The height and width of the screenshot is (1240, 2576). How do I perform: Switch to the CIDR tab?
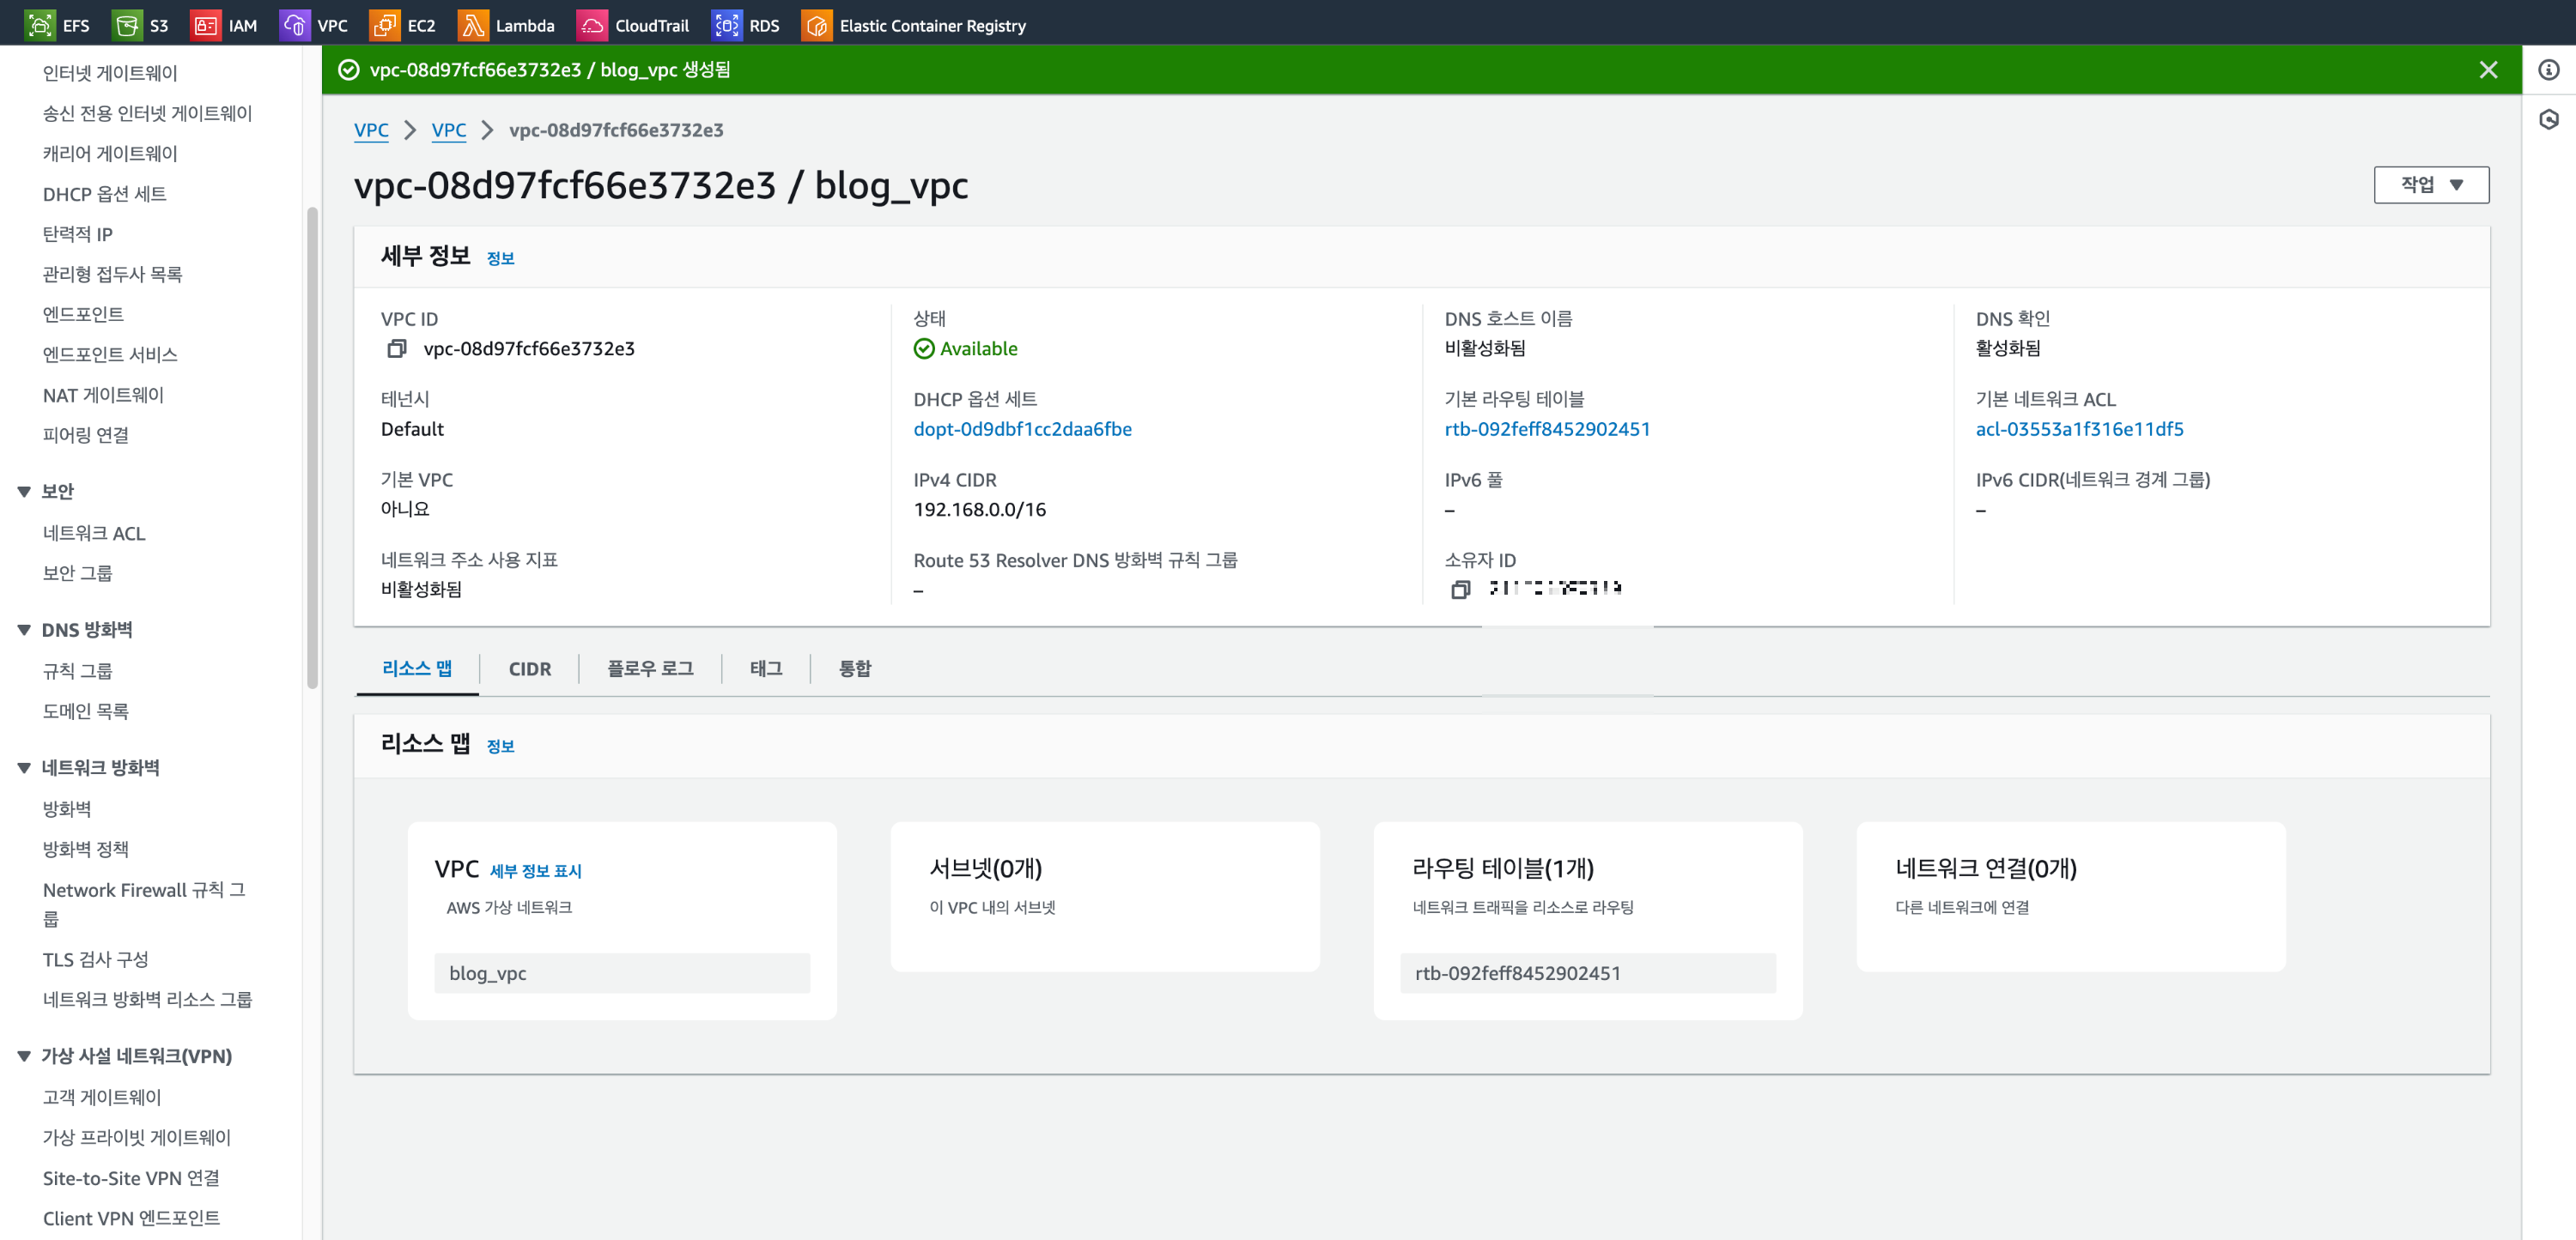529,668
